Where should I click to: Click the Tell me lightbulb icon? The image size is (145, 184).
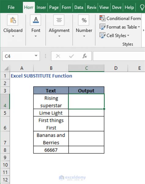(x=142, y=7)
